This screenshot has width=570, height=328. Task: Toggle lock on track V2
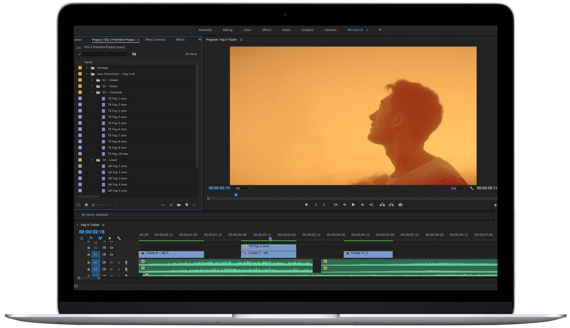(89, 248)
